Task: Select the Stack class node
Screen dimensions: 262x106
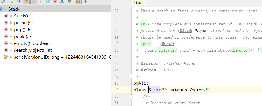Action: pyautogui.click(x=55, y=9)
